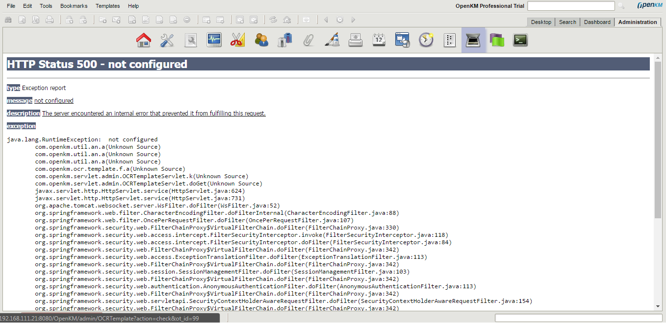
Task: Select the scanner OCR template icon
Action: tap(473, 40)
